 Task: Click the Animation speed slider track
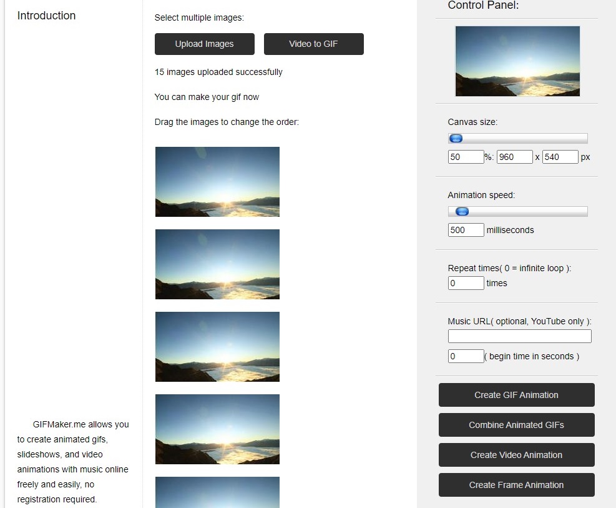518,212
